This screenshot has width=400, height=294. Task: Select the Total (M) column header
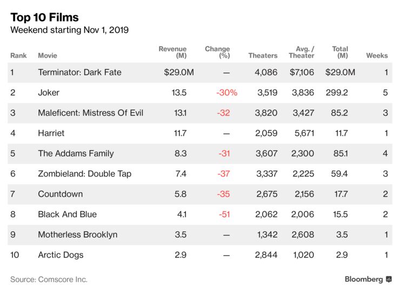[340, 52]
